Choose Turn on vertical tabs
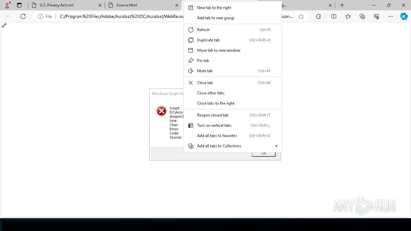Screen dimensions: 411x231 pyautogui.click(x=232, y=125)
